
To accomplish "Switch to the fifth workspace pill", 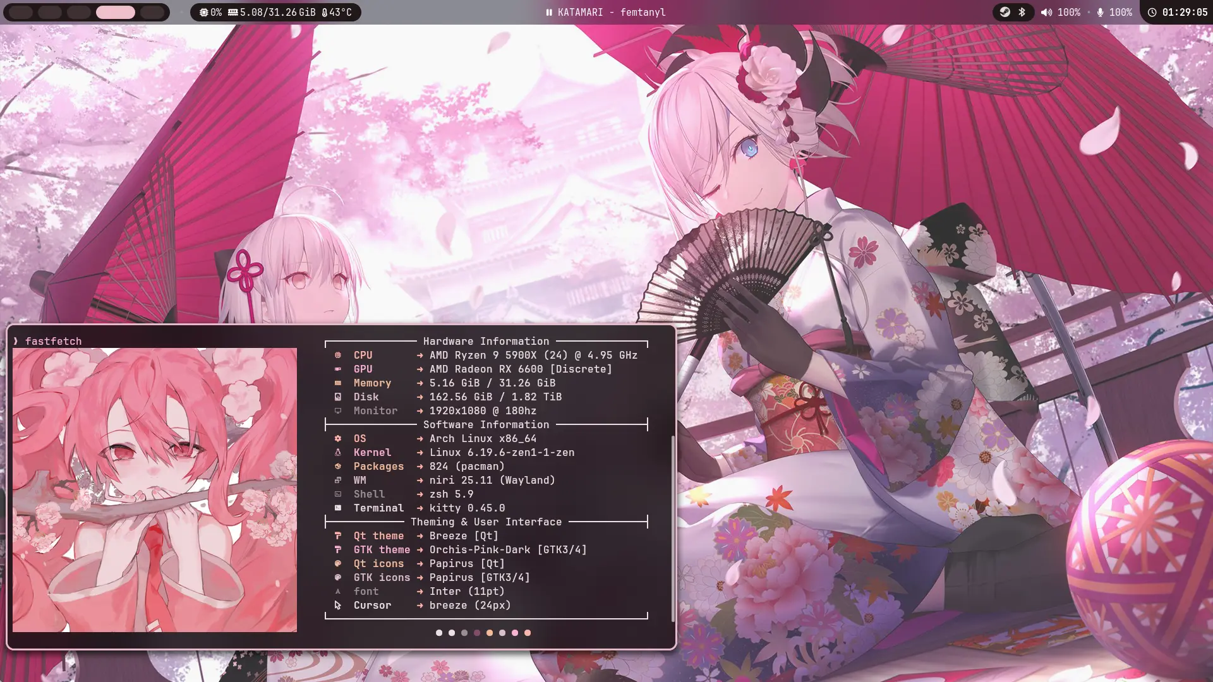I will [152, 12].
